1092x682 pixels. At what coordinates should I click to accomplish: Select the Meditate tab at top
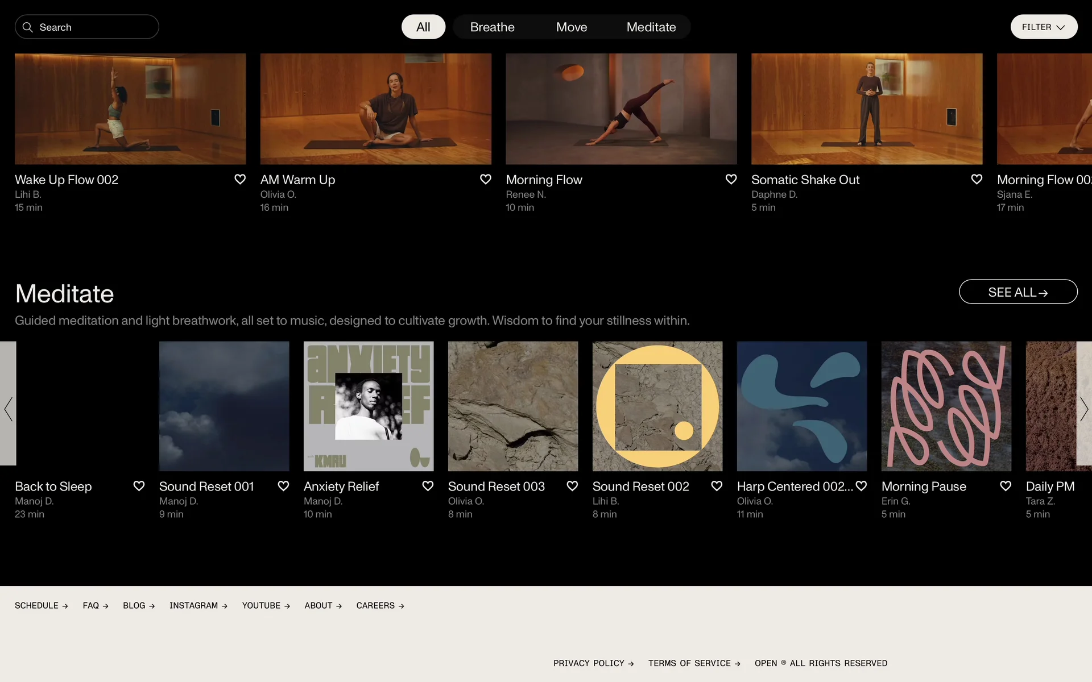coord(651,27)
